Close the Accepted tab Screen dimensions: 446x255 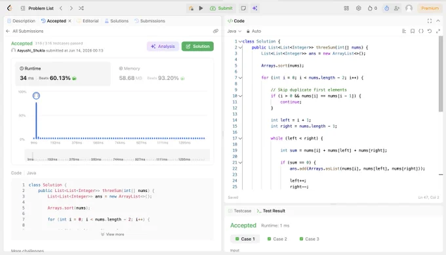click(70, 21)
